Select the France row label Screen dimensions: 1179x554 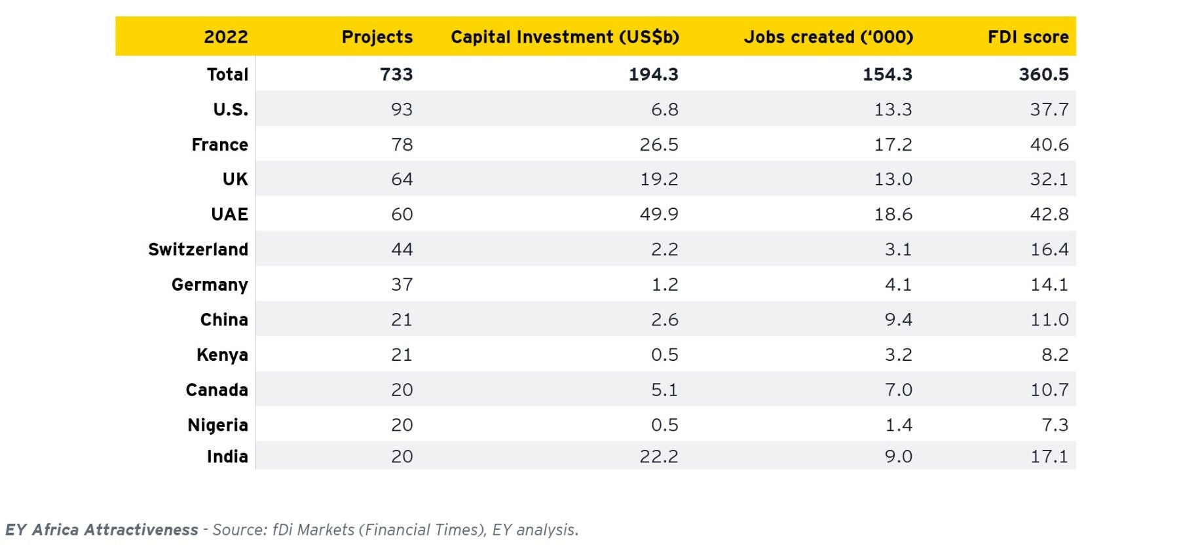click(219, 145)
